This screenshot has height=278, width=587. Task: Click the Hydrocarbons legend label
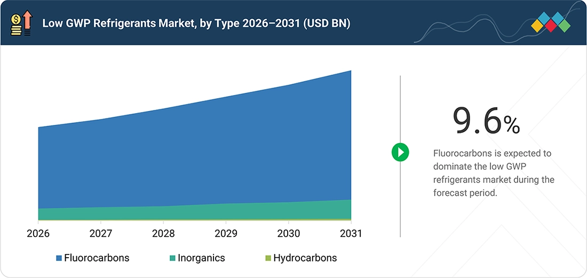tap(305, 258)
